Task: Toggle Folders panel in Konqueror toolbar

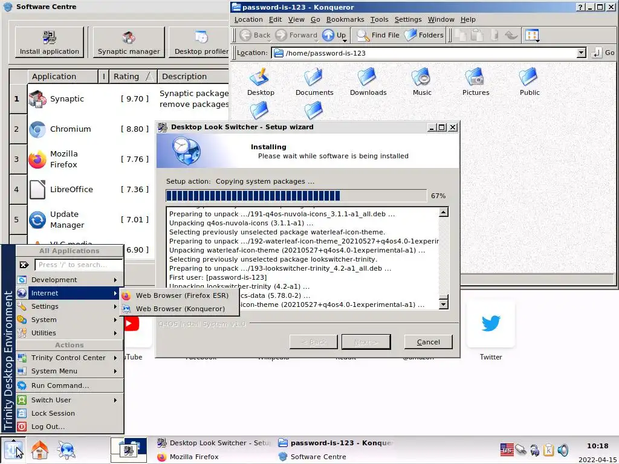Action: click(x=424, y=35)
